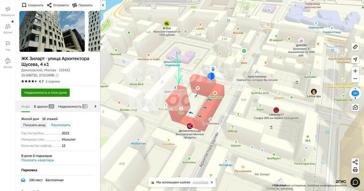Click the Нотариус map label
Screen dimensions: 364x191
tap(226, 165)
